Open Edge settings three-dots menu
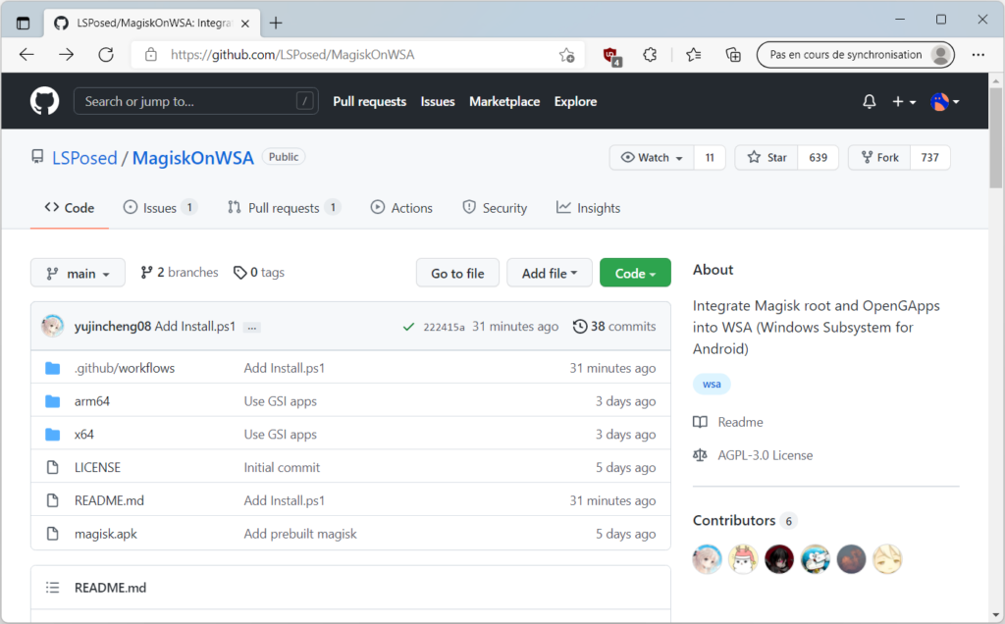Viewport: 1005px width, 624px height. coord(978,55)
